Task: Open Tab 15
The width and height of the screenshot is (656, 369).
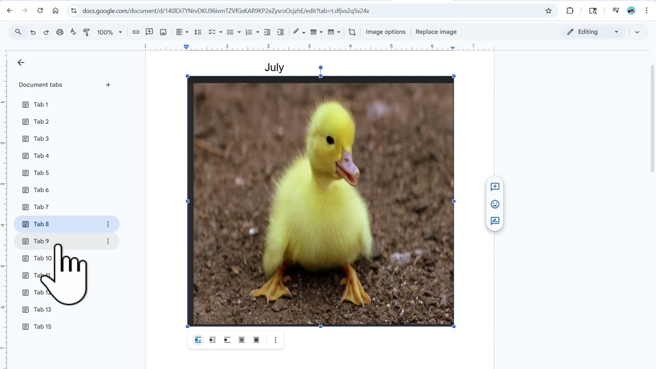Action: click(67, 326)
